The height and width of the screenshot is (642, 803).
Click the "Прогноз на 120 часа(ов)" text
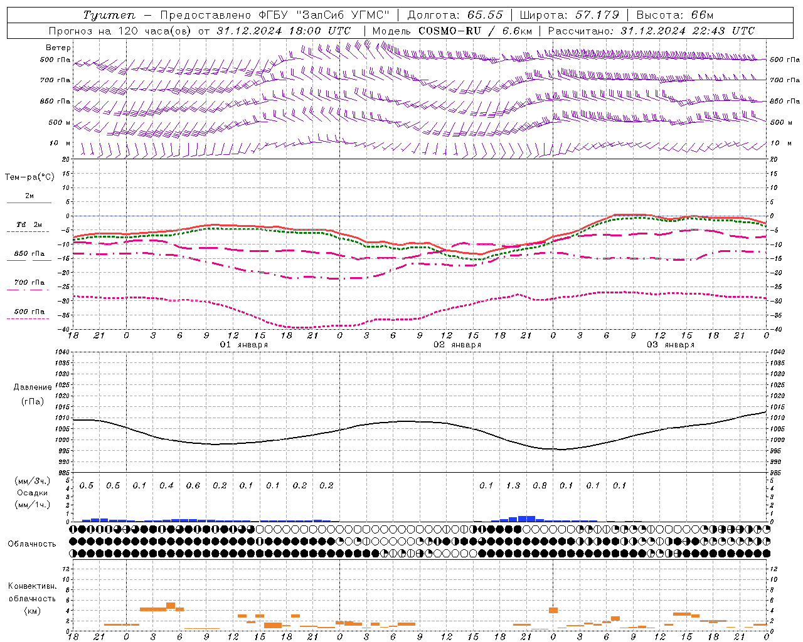[x=120, y=31]
